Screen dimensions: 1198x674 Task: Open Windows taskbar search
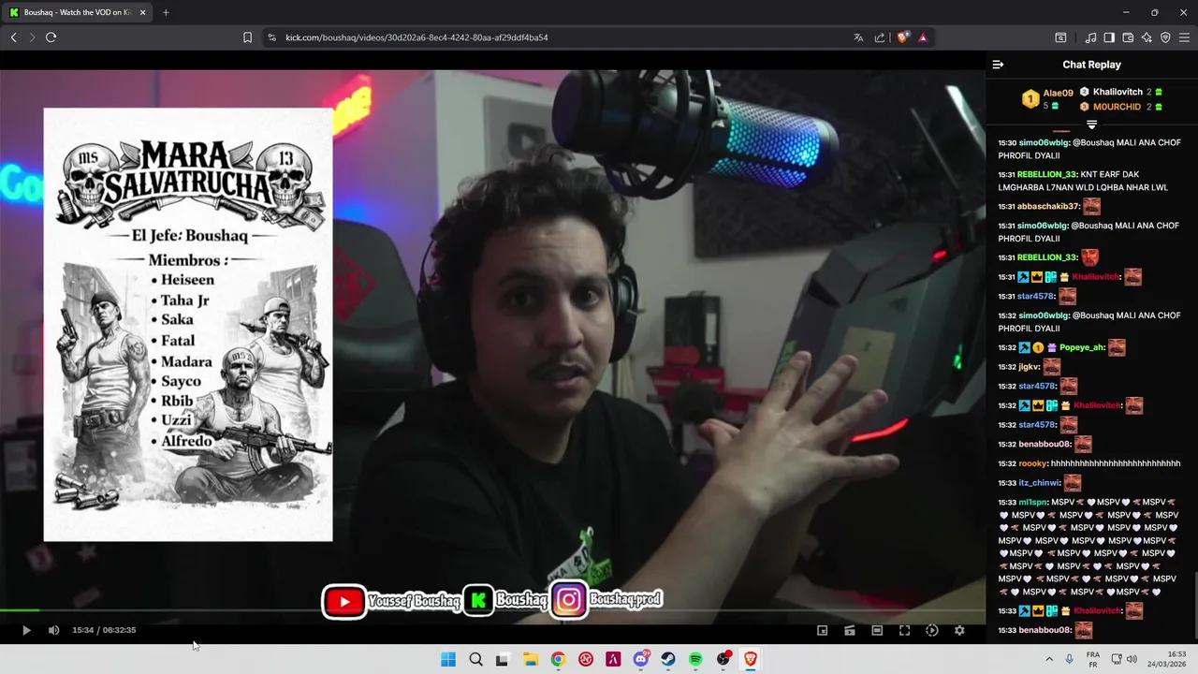point(475,659)
